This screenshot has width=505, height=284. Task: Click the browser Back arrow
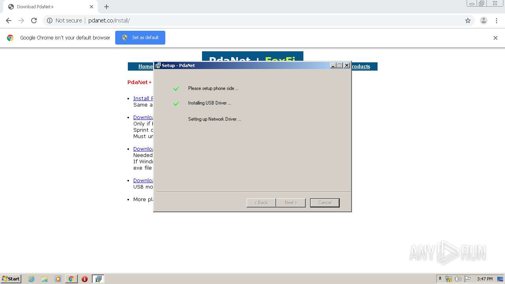pos(9,21)
